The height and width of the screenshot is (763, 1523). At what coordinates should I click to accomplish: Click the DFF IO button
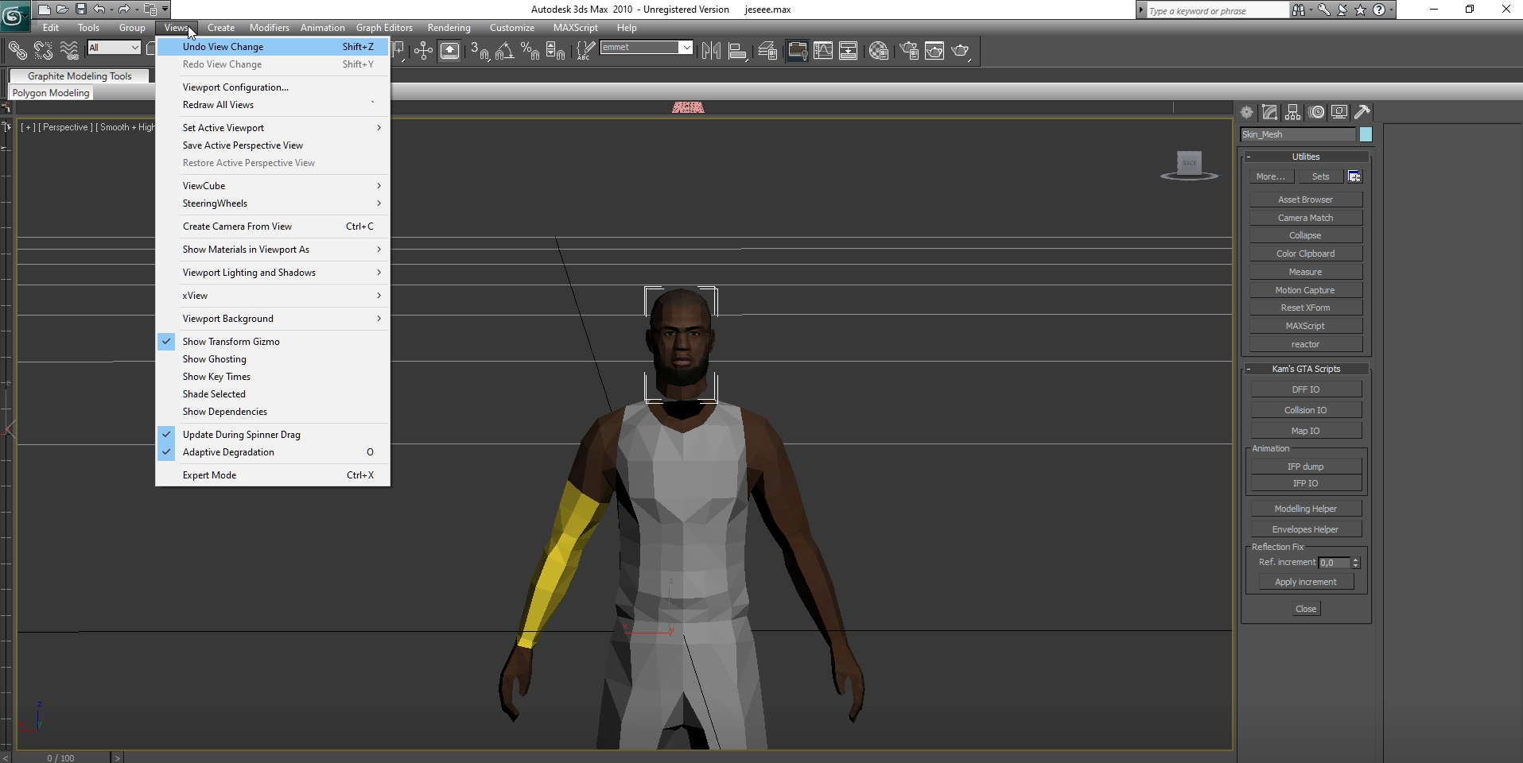point(1305,389)
